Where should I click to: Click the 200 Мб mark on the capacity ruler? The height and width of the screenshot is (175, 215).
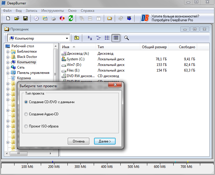pos(54,167)
